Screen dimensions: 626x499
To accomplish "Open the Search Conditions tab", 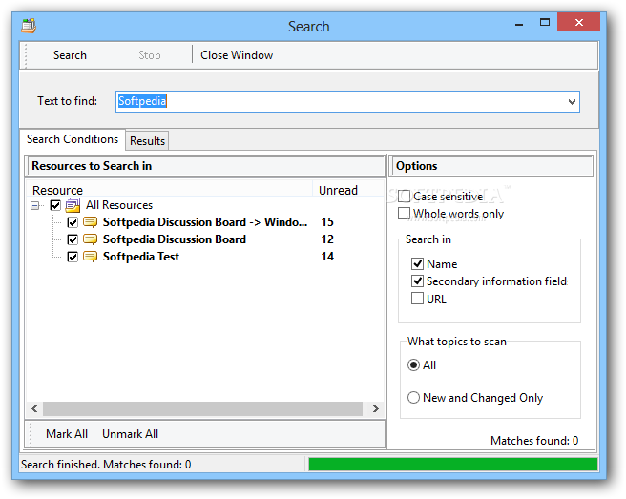I will click(73, 139).
